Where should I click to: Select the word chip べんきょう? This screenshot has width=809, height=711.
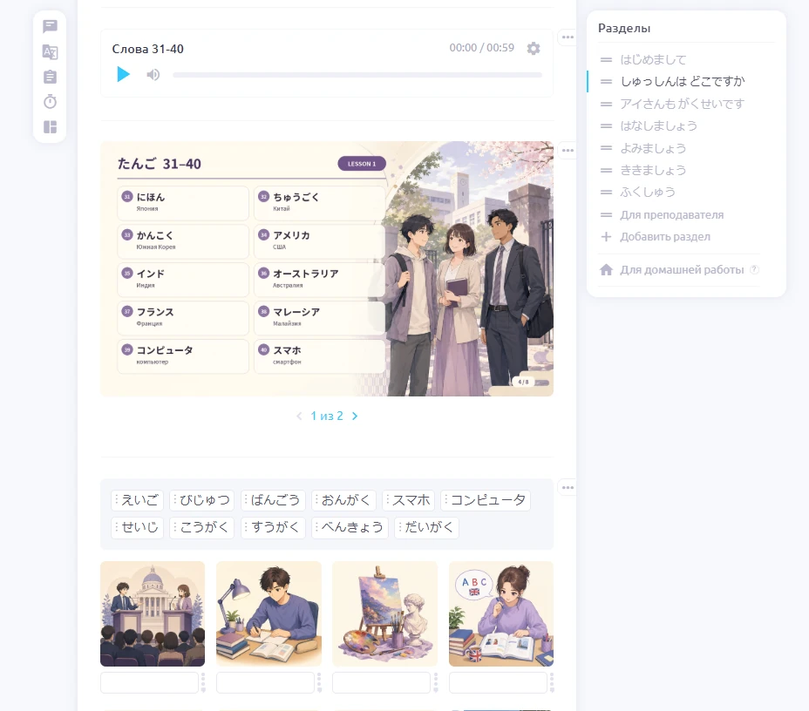point(350,527)
